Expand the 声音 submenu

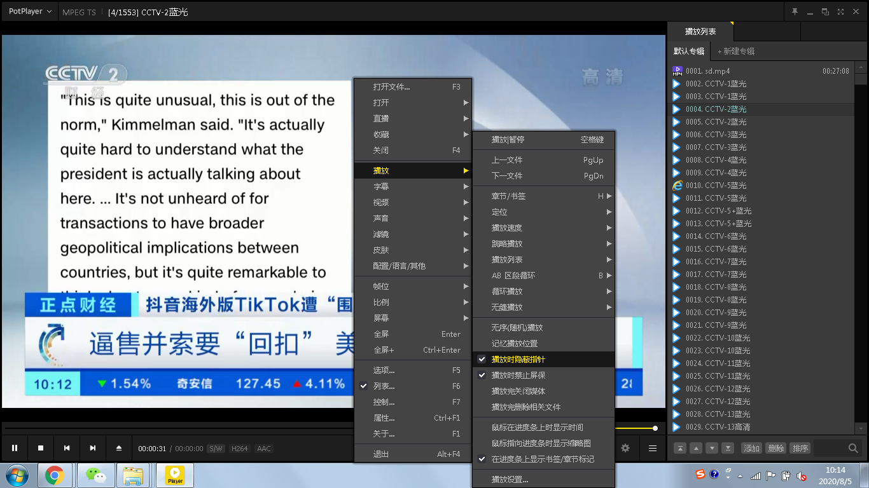click(413, 219)
